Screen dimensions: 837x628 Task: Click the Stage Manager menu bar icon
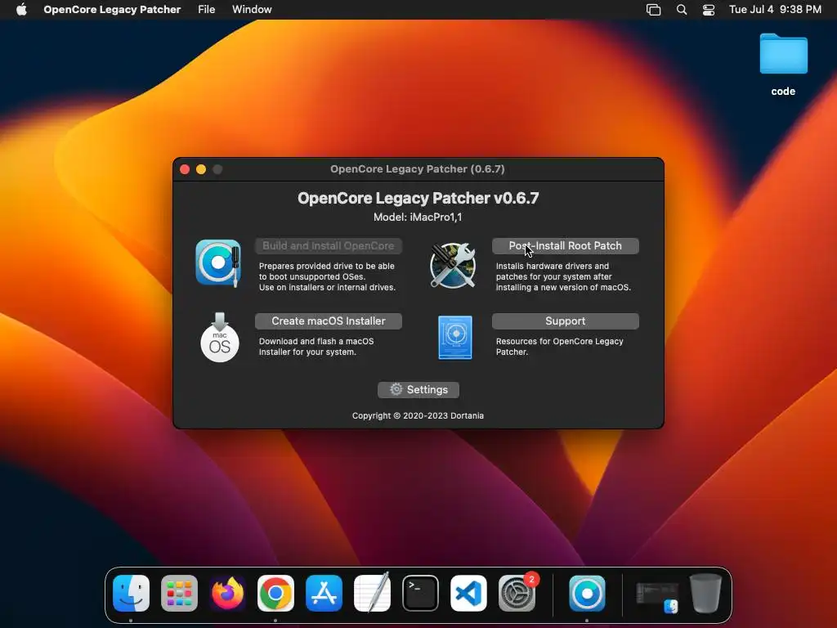pyautogui.click(x=653, y=10)
